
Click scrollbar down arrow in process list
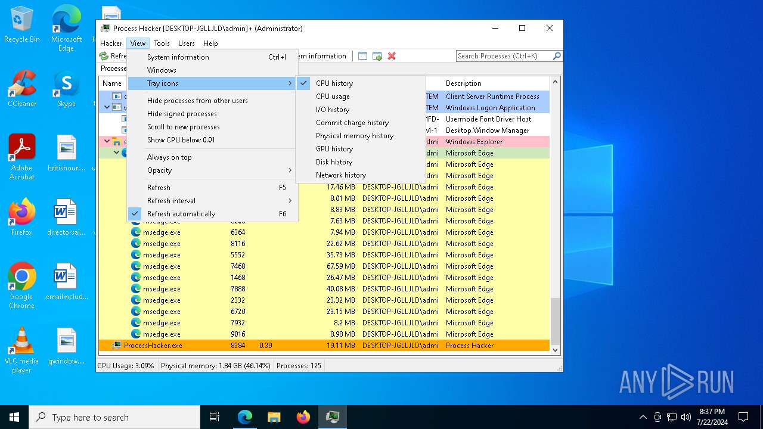(556, 350)
